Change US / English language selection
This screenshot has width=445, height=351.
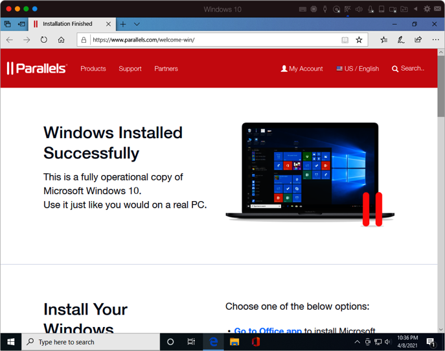click(358, 69)
